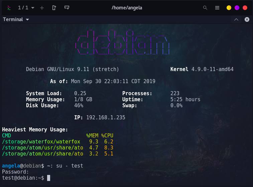
Task: Add a new terminal tab with plus
Action: pos(42,8)
